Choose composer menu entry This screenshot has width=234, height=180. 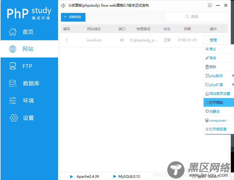(x=219, y=120)
